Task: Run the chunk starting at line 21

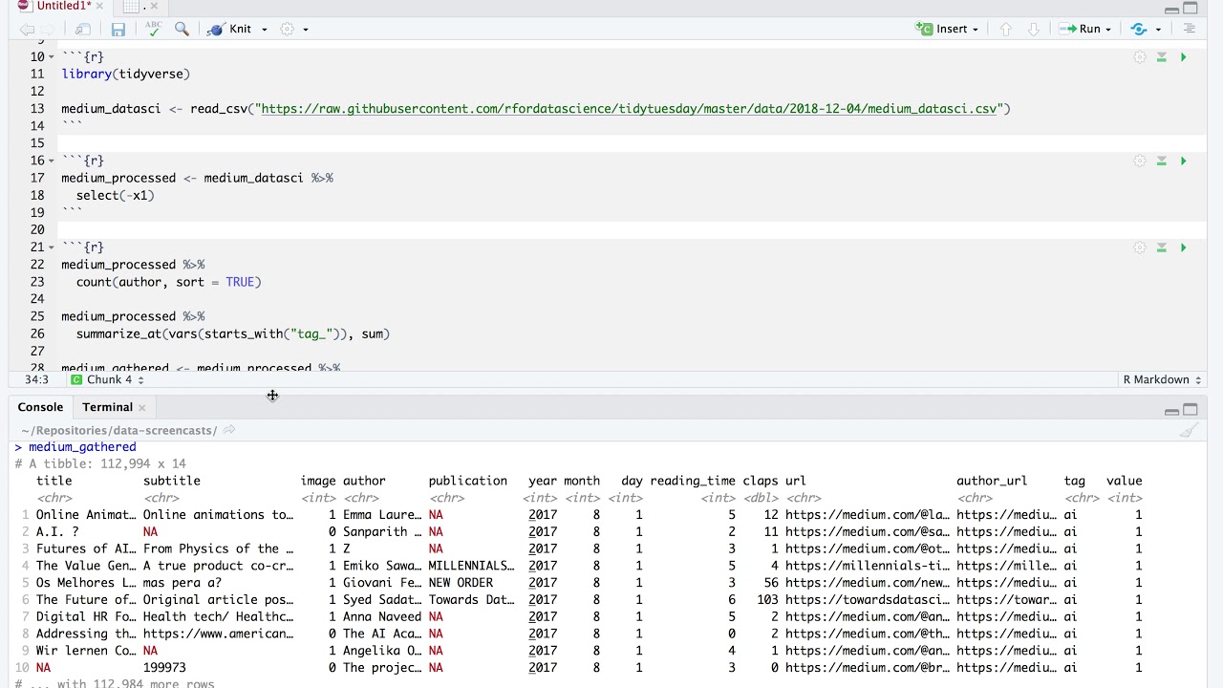Action: [1183, 247]
